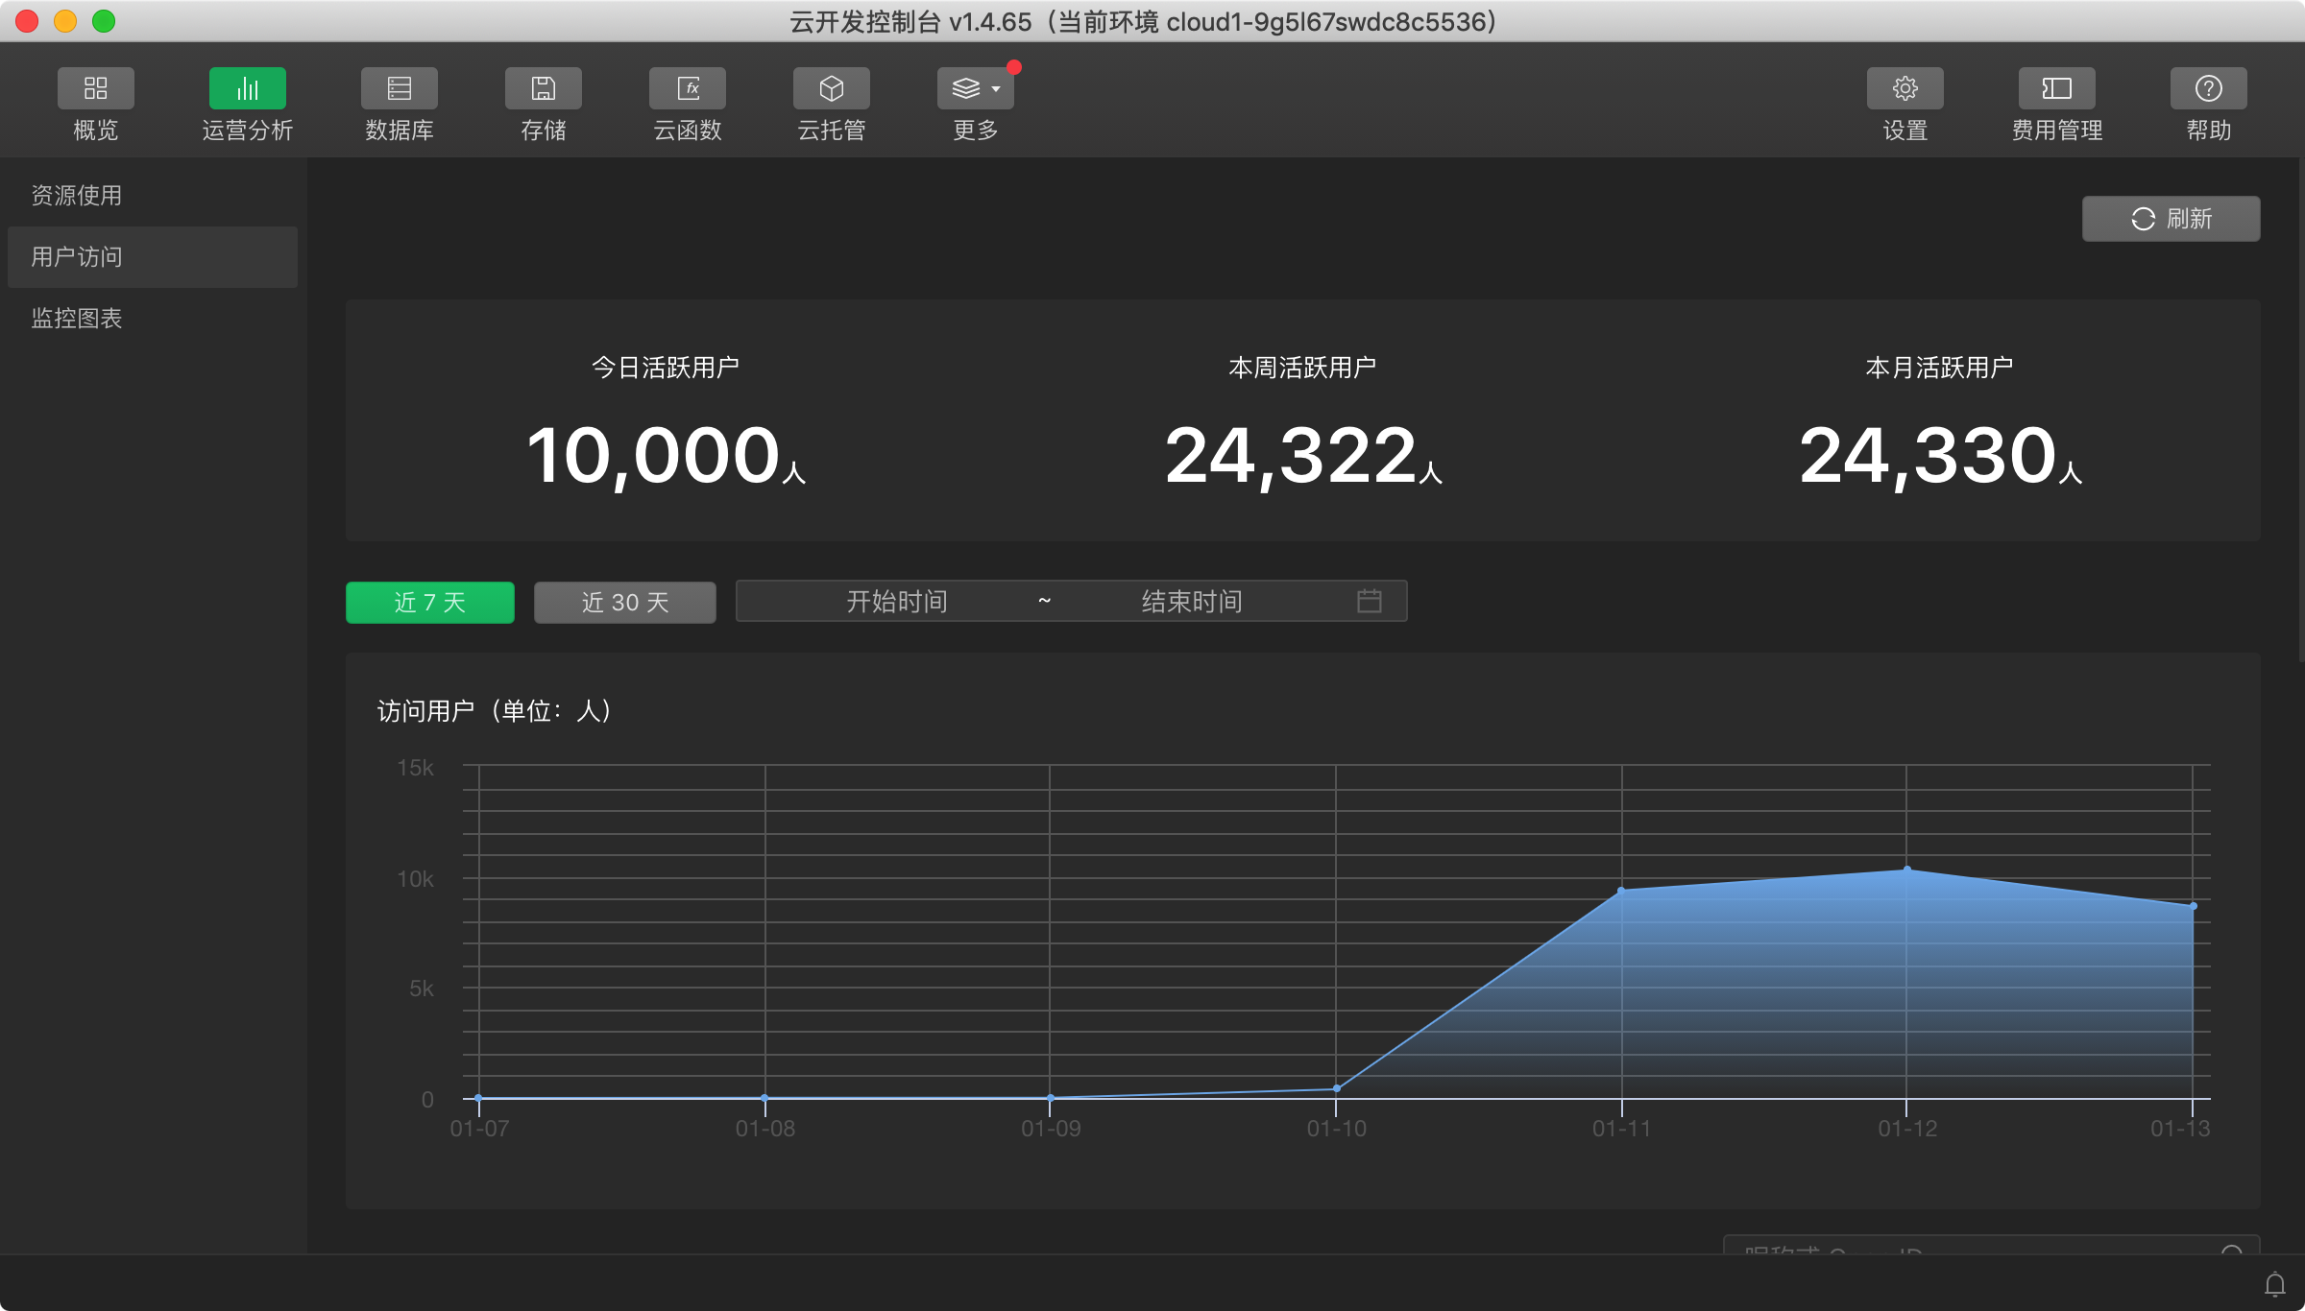Open the 存储 storage floppy icon
Viewport: 2305px width, 1311px height.
tap(543, 88)
